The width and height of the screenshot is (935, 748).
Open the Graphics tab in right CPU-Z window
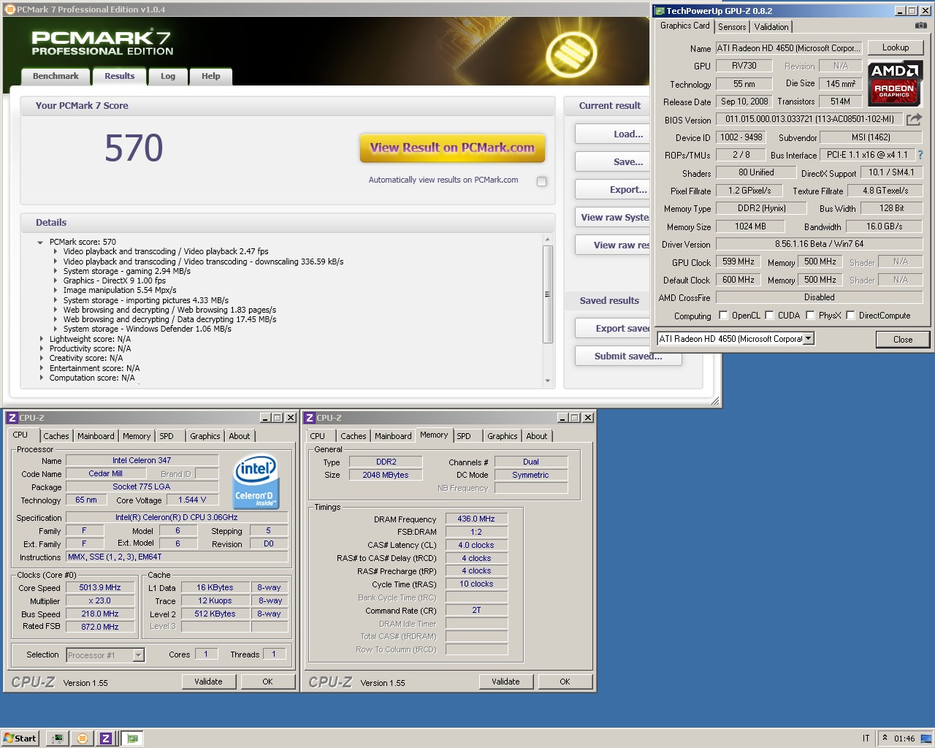(x=503, y=436)
